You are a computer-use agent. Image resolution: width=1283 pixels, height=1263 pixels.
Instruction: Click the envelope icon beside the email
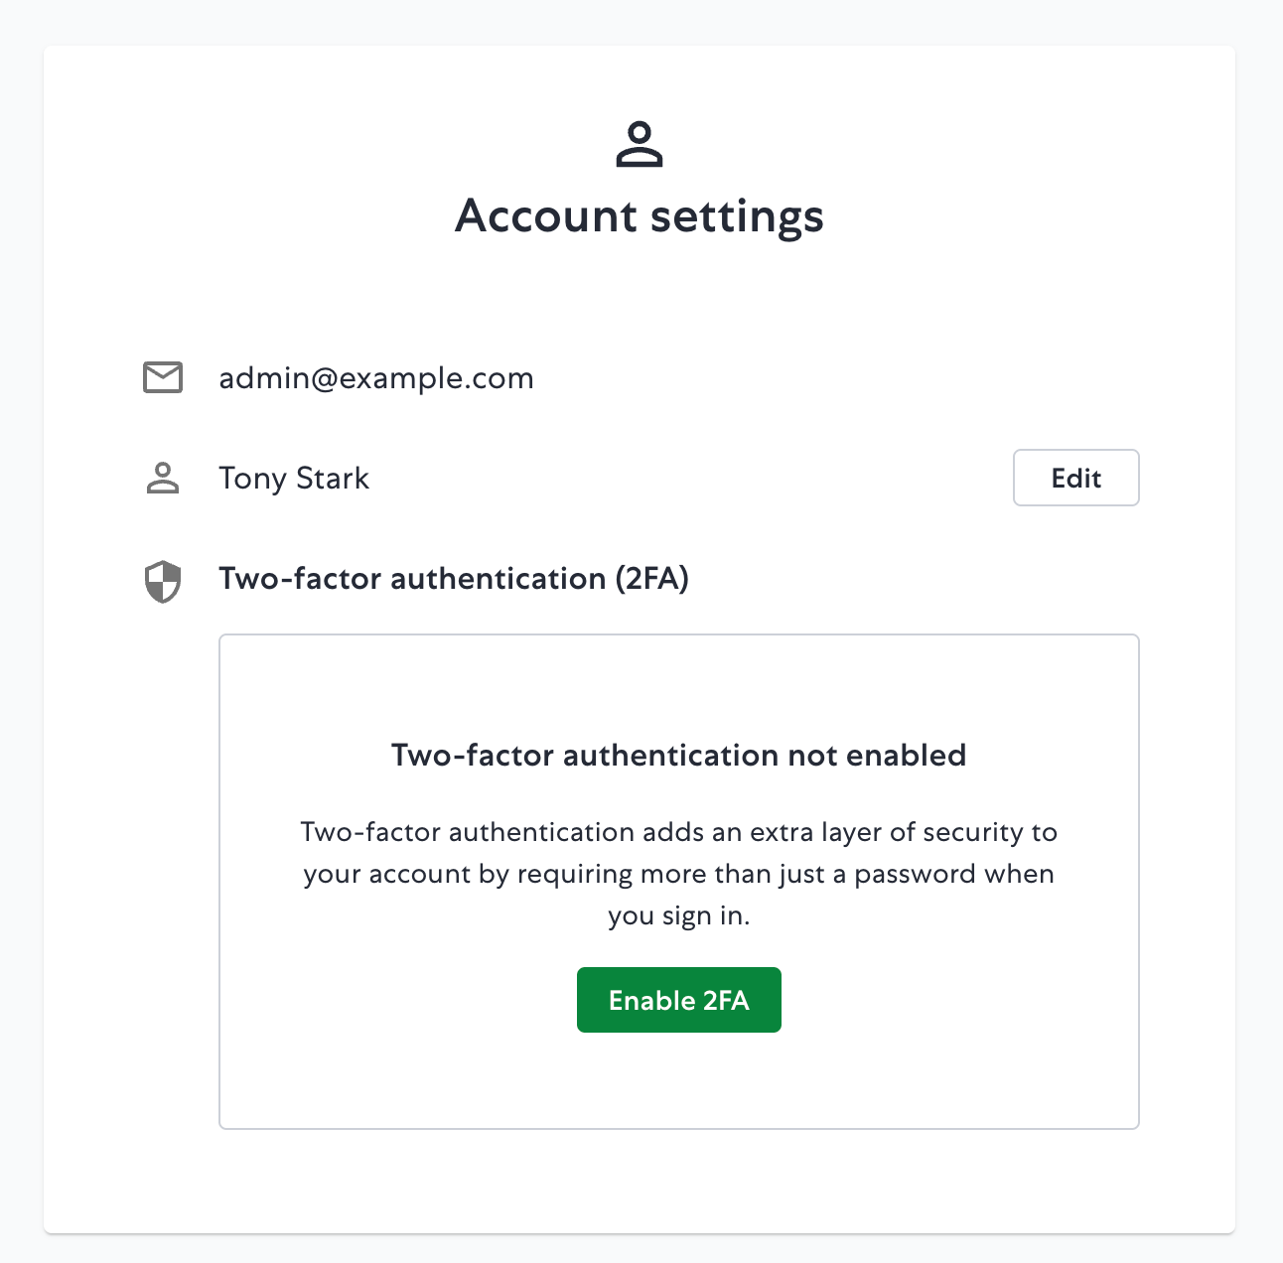[x=163, y=377]
